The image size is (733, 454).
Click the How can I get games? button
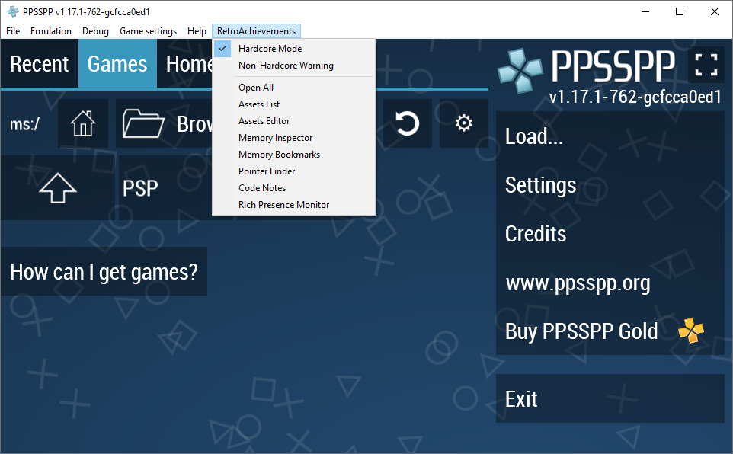tap(104, 271)
